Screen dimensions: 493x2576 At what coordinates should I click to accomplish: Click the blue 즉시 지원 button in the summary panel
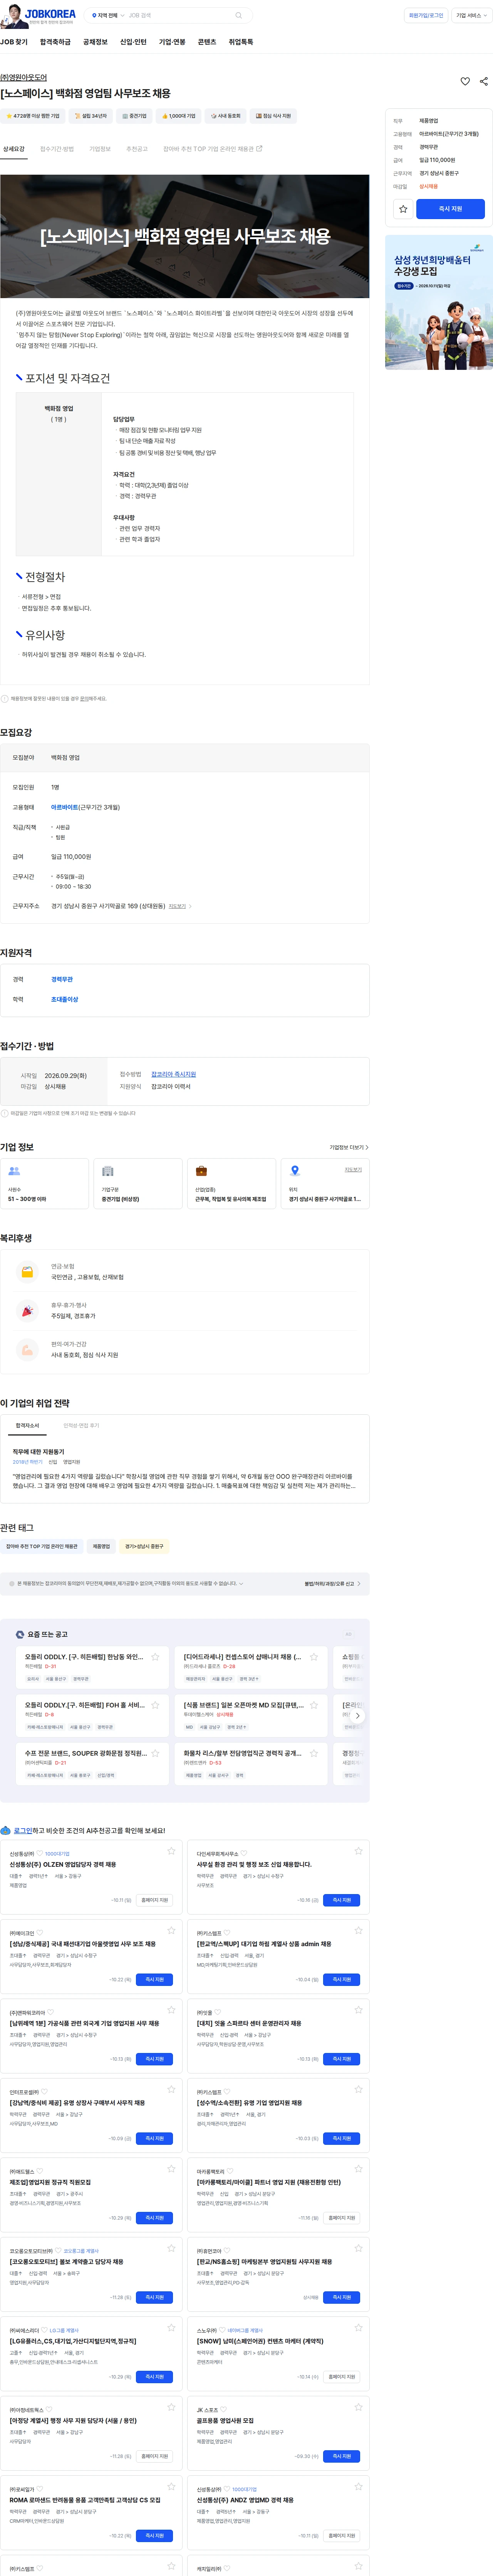point(450,209)
